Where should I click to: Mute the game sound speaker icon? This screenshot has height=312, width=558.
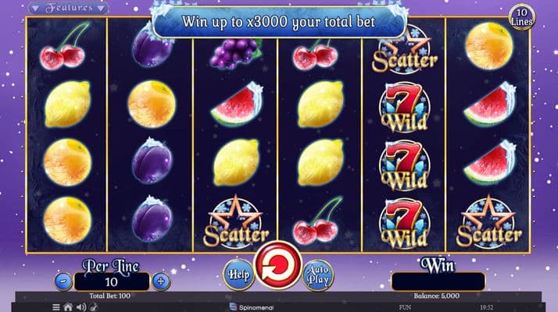[x=81, y=307]
